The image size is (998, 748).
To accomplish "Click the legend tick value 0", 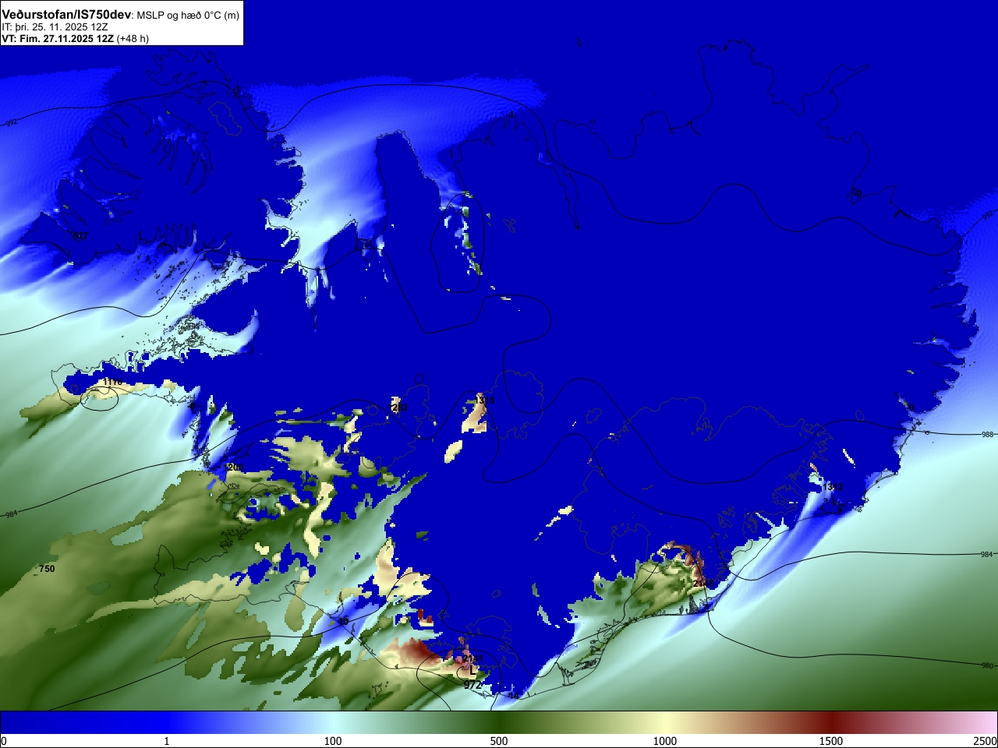I will pos(4,741).
